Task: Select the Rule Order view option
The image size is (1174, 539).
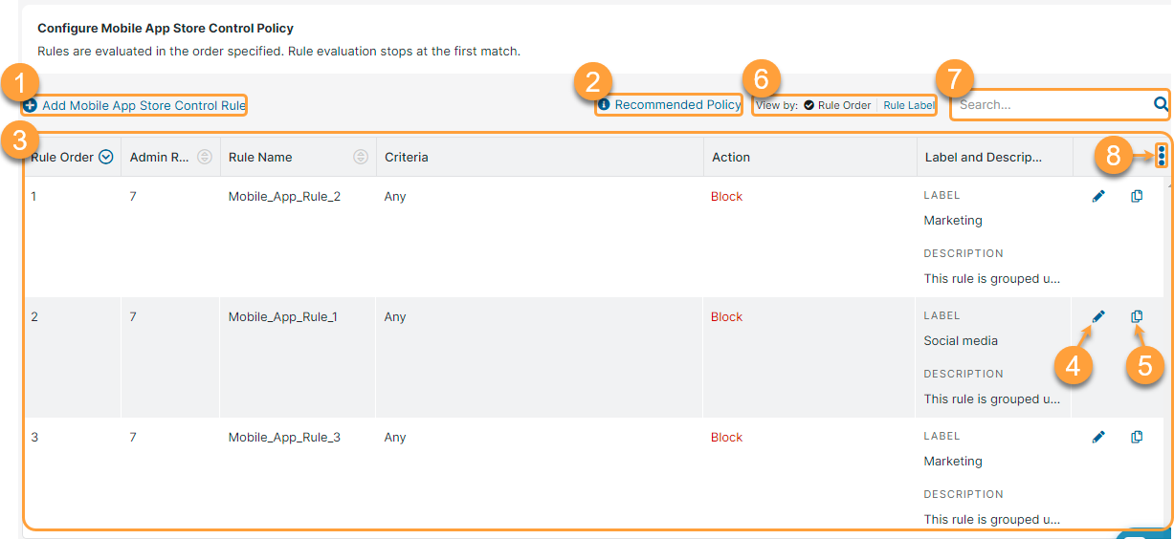Action: tap(837, 105)
